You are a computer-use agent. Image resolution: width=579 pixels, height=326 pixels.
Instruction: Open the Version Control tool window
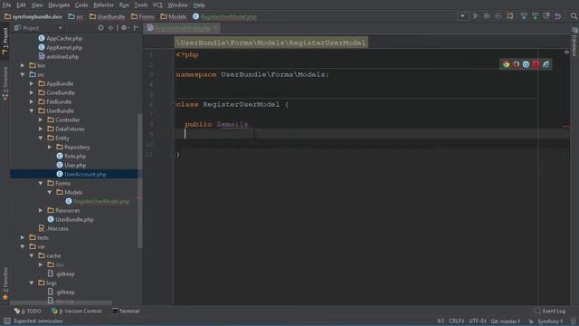click(x=77, y=311)
